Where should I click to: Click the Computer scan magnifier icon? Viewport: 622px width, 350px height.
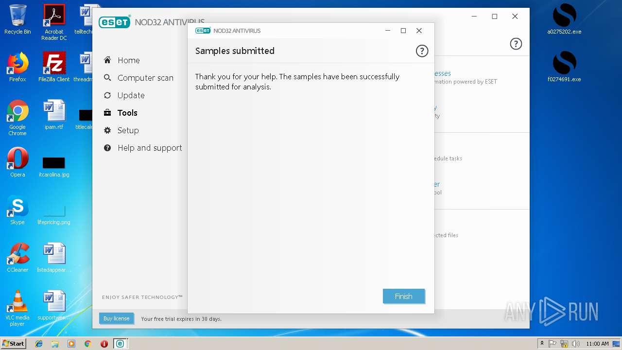[107, 77]
